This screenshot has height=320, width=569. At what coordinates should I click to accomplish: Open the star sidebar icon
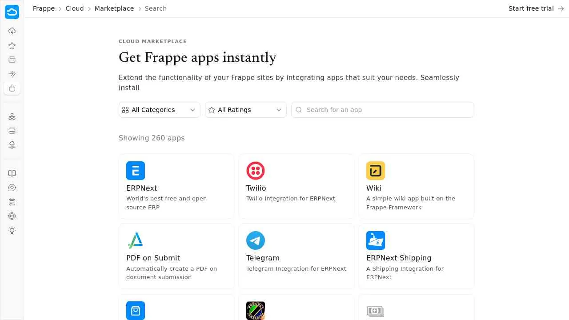12,45
